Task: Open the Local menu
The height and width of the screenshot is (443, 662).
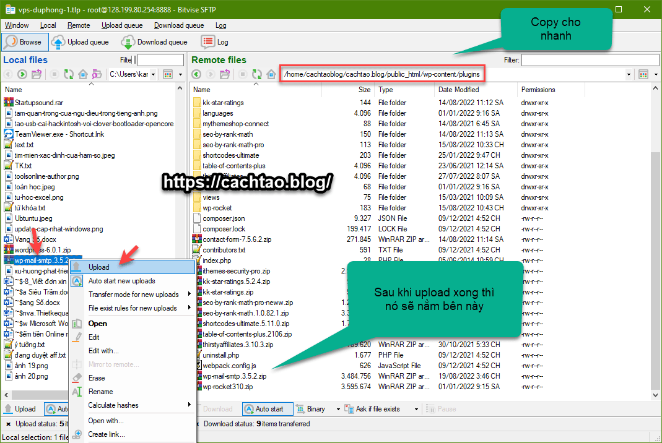Action: tap(48, 25)
